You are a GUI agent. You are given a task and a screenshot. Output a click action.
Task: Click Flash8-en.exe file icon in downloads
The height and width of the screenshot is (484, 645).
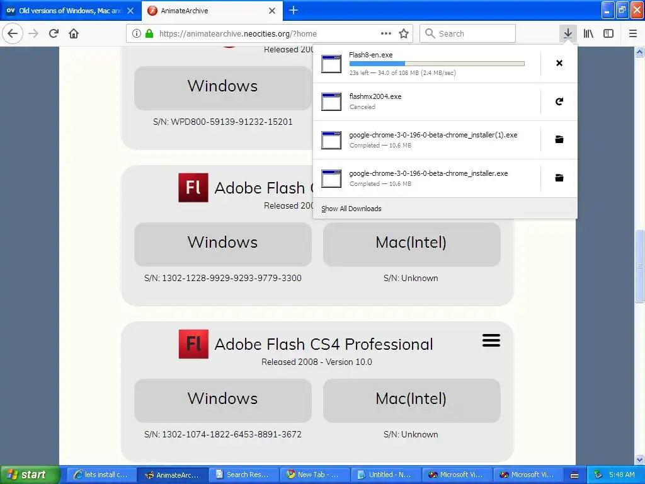pos(331,64)
